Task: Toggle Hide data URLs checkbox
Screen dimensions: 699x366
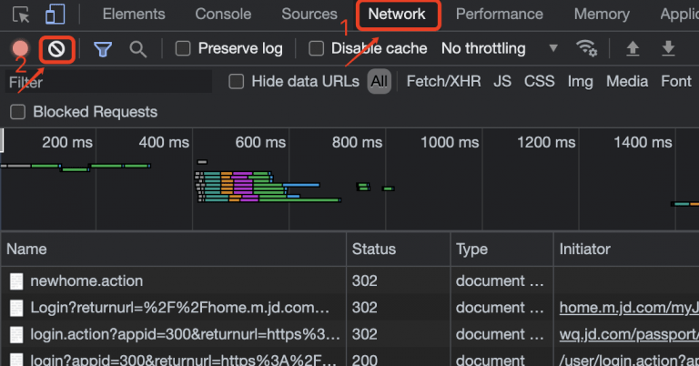Action: pos(237,82)
